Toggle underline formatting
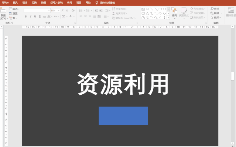236x147 pixels. click(35, 17)
